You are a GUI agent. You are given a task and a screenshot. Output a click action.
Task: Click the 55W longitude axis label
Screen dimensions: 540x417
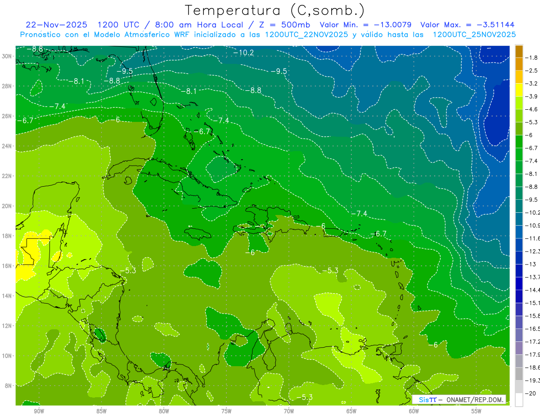[x=477, y=411]
